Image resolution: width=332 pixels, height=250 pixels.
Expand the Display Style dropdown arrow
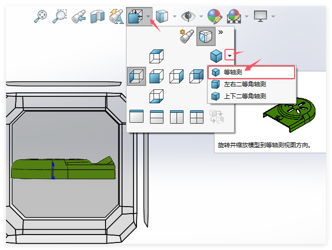coord(174,16)
